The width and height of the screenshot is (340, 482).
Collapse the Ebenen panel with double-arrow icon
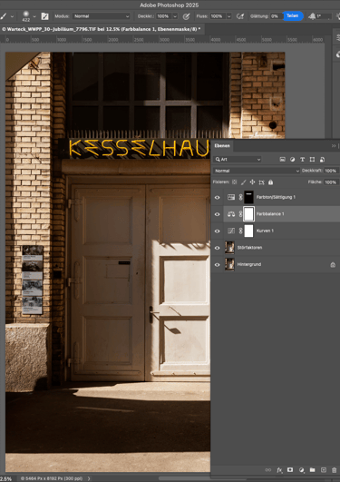pyautogui.click(x=334, y=146)
